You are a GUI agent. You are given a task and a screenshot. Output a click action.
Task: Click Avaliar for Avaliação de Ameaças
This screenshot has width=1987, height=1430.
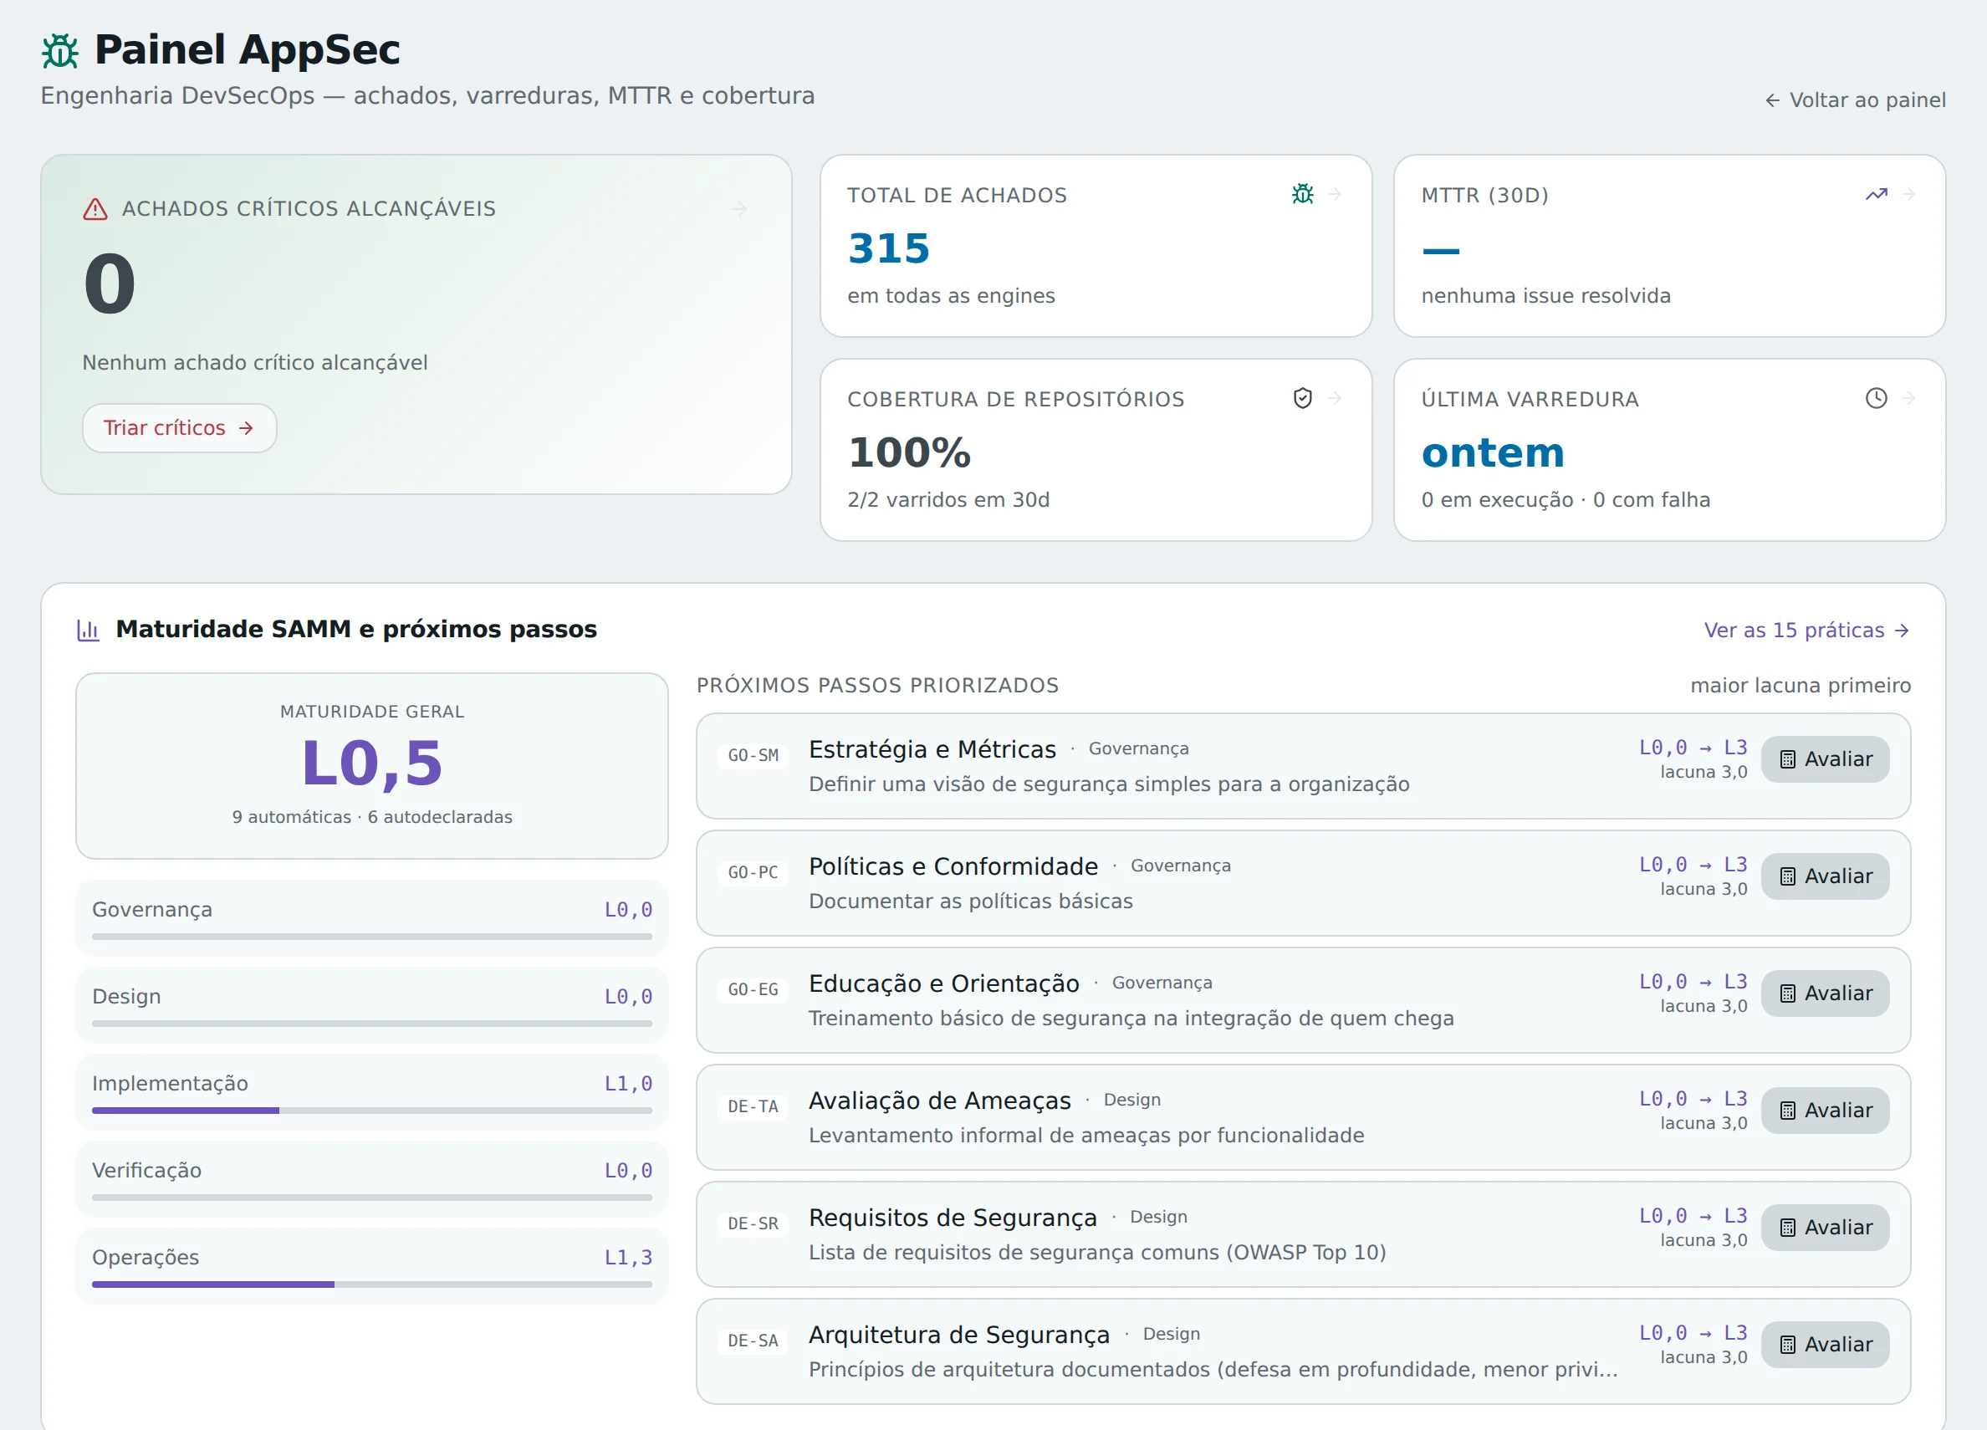(x=1826, y=1111)
